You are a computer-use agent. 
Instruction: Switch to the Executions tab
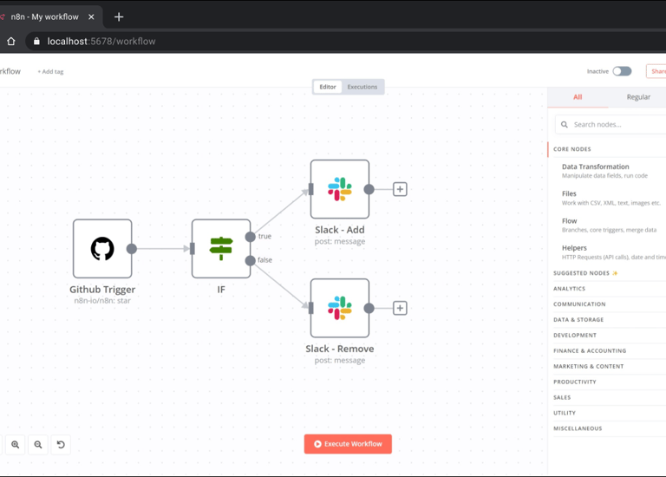point(362,87)
